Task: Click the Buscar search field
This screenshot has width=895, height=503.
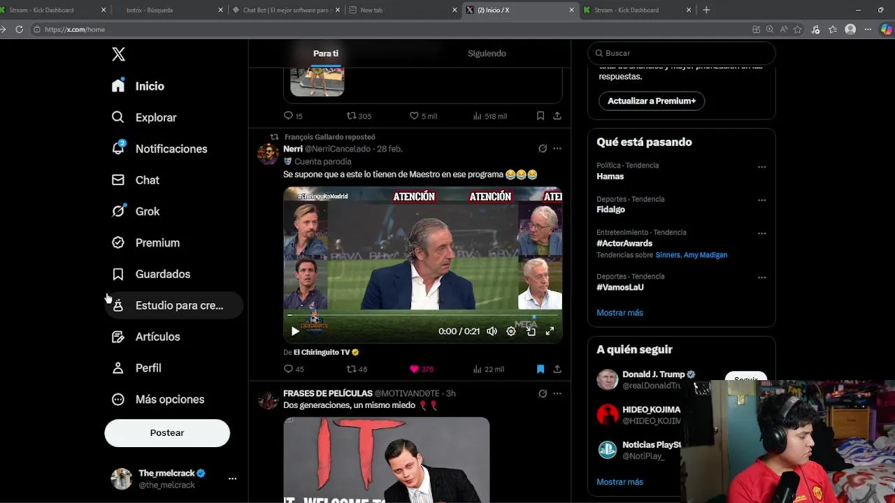Action: [682, 53]
